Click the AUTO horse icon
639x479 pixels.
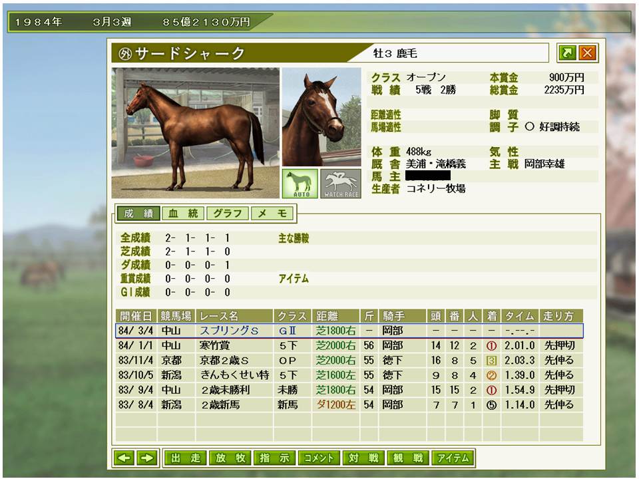300,184
